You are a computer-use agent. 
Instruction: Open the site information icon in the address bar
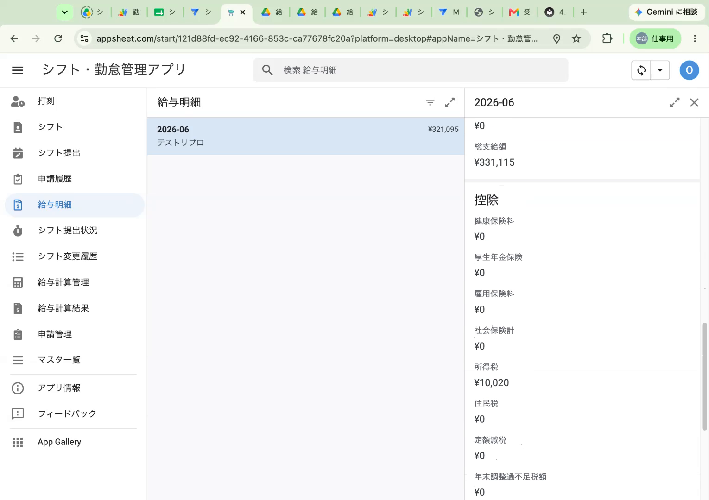click(x=84, y=38)
